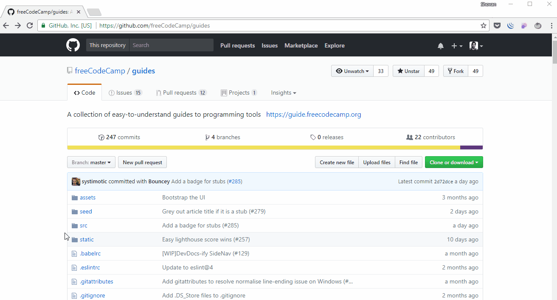View the 49 stargazers count

tap(431, 71)
